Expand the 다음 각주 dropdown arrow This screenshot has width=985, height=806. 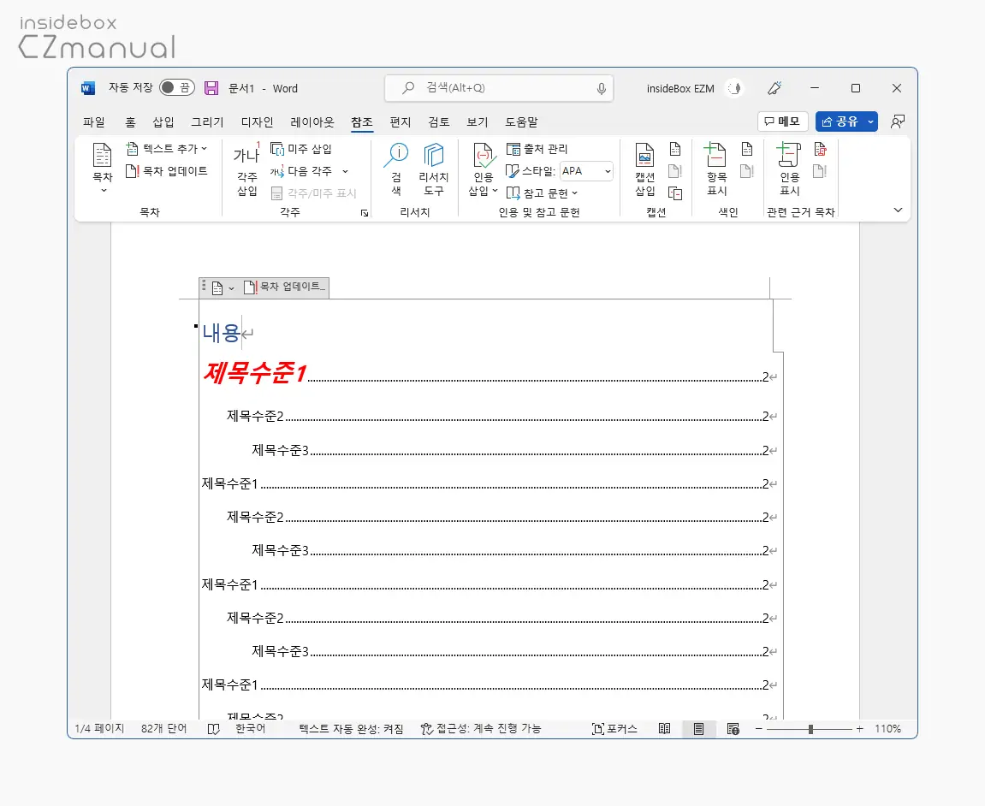[345, 171]
